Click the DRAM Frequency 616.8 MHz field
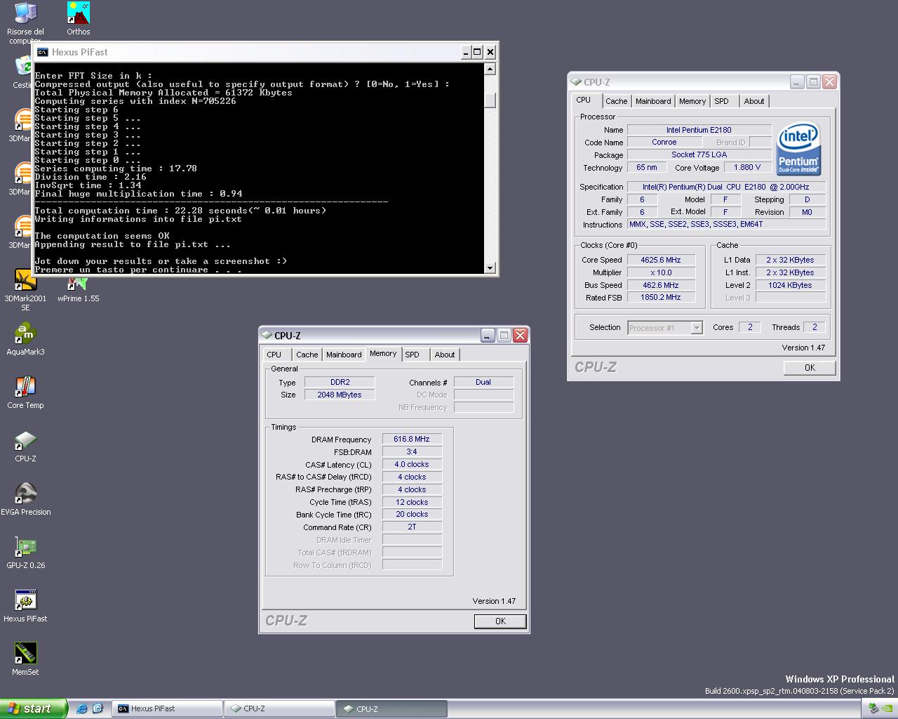898x719 pixels. pyautogui.click(x=412, y=439)
